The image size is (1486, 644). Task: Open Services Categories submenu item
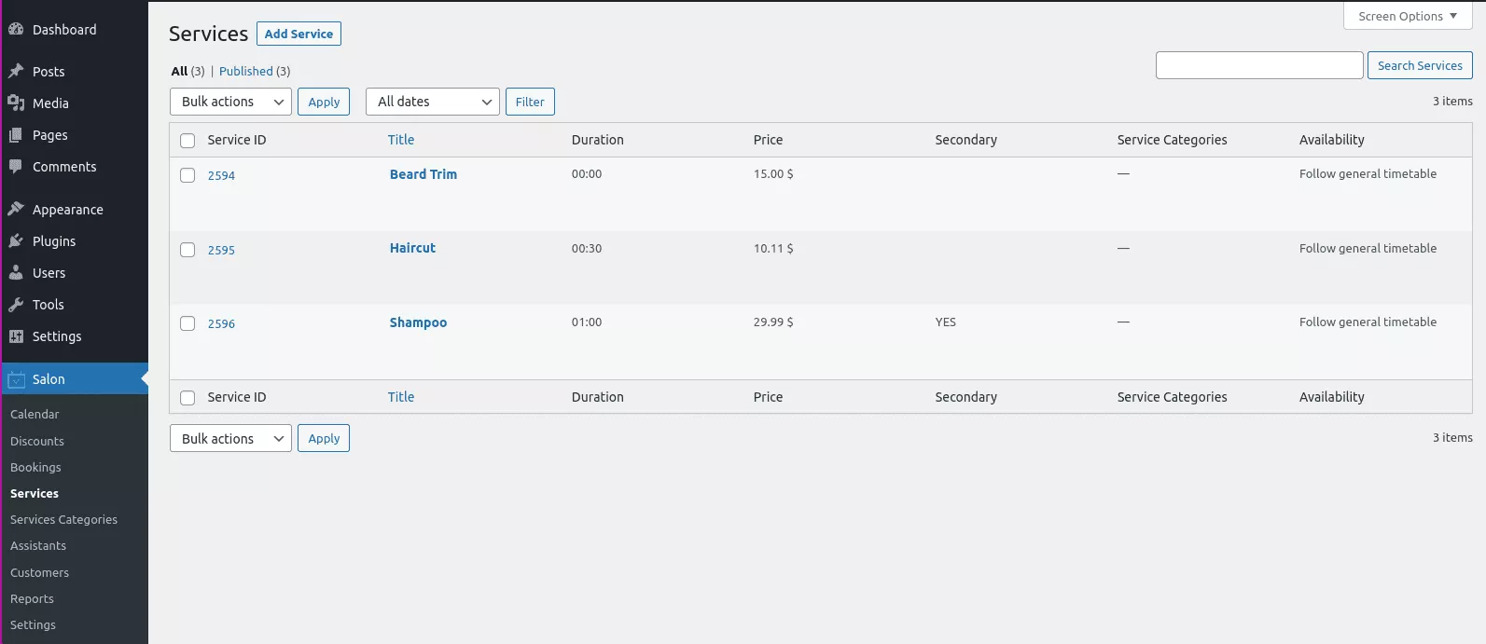point(63,519)
